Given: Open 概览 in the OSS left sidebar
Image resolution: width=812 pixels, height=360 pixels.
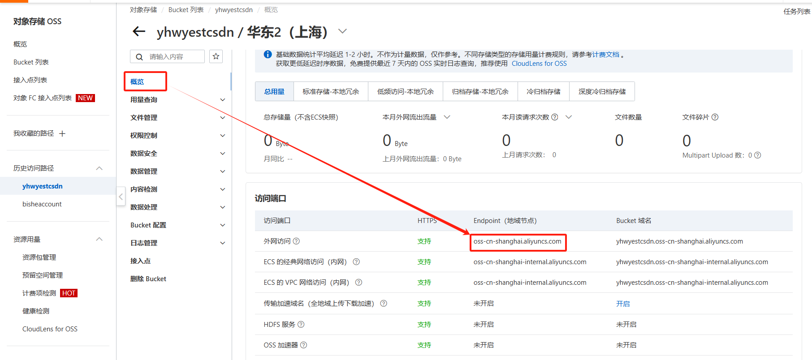Looking at the screenshot, I should pos(20,44).
